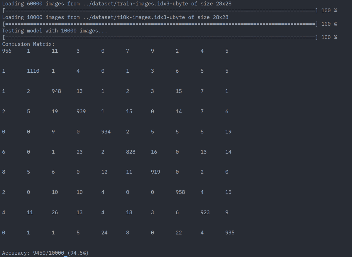Select the value 1110 in the confusion matrix
Viewport: 352px width, 257px height.
[x=33, y=71]
